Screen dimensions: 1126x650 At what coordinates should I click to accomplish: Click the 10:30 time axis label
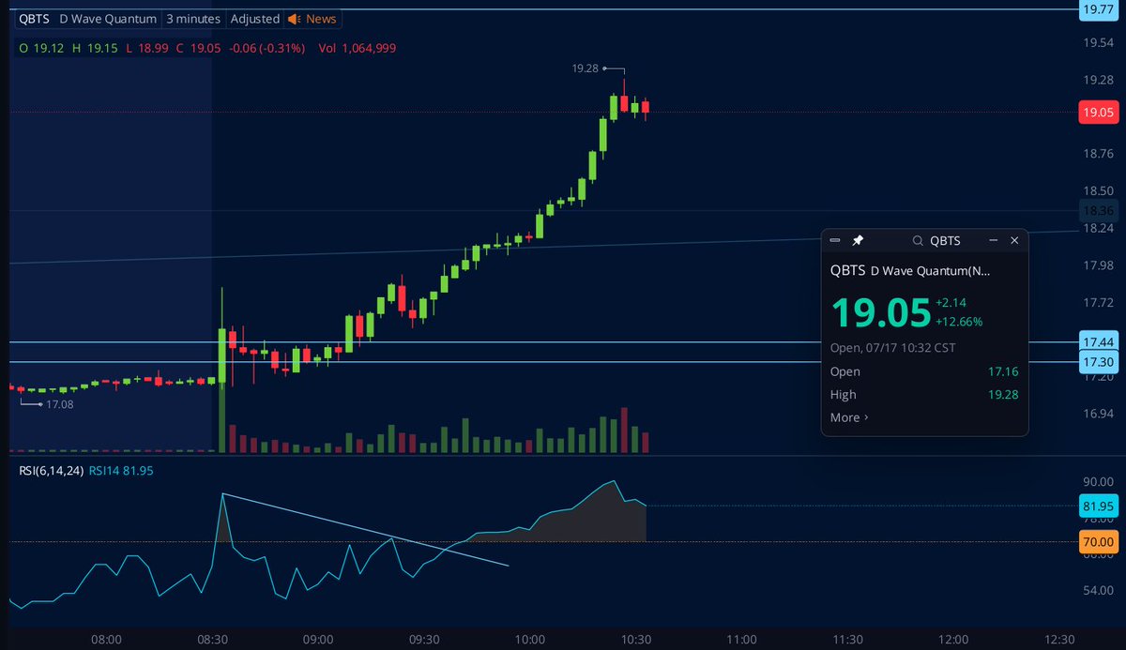coord(636,639)
